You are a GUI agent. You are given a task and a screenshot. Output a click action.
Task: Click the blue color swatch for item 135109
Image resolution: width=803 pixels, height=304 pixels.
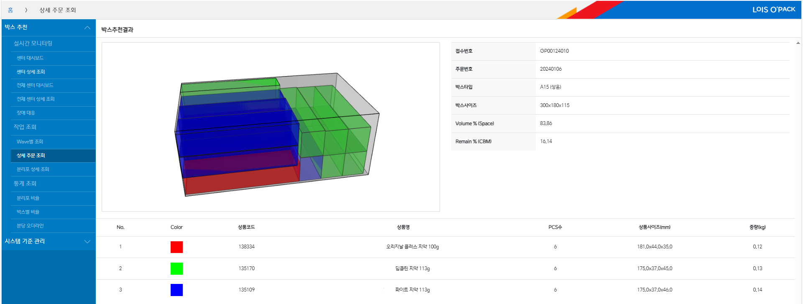(x=176, y=290)
